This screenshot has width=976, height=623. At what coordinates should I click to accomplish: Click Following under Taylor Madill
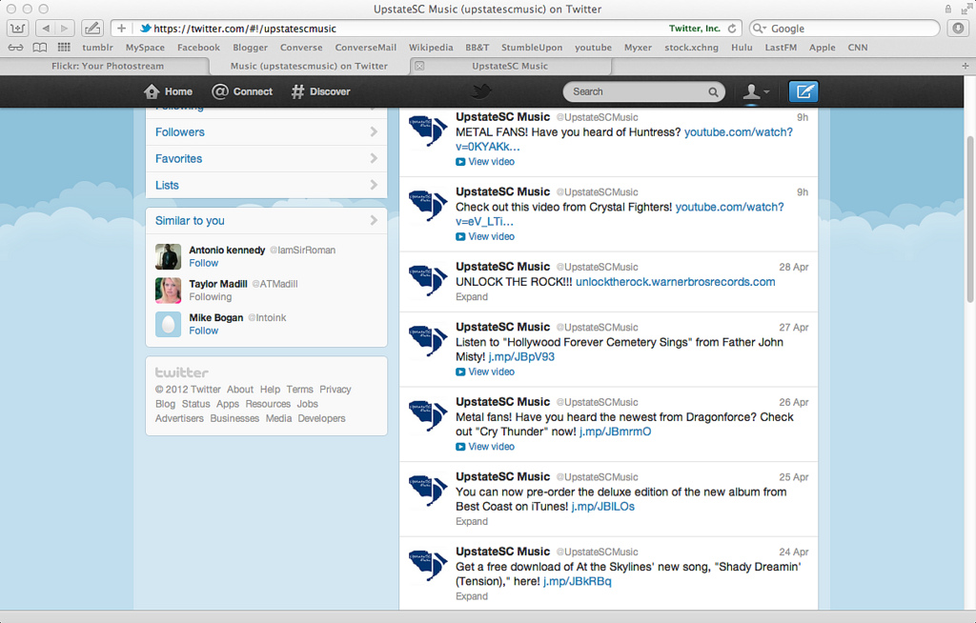pos(211,297)
